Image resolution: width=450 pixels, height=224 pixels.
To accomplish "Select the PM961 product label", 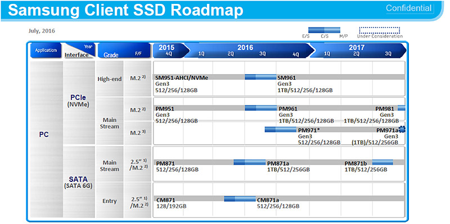I will point(288,108).
